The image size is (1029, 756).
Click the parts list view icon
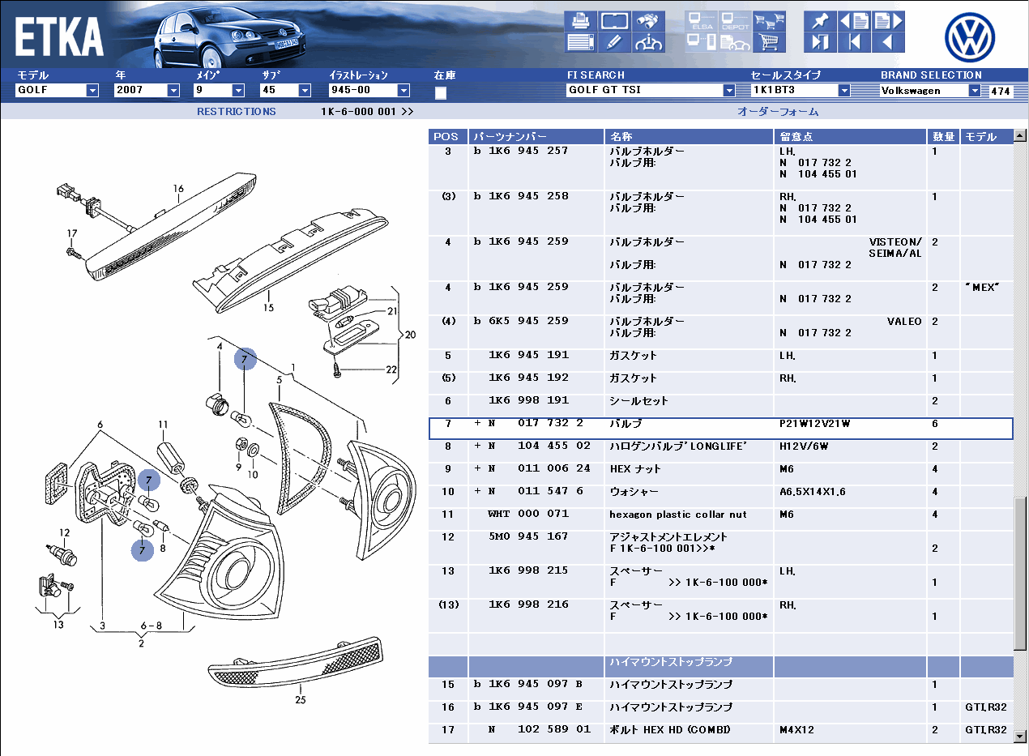point(581,42)
